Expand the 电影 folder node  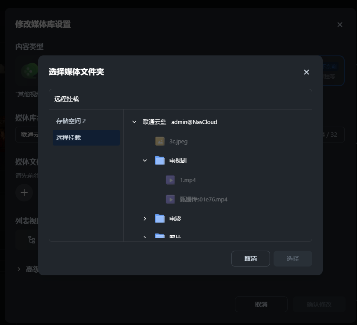[x=145, y=219]
